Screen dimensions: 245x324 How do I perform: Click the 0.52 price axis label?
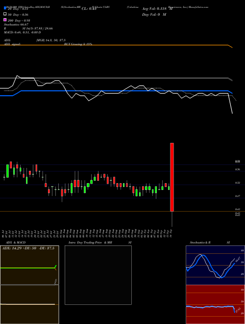click(238, 183)
